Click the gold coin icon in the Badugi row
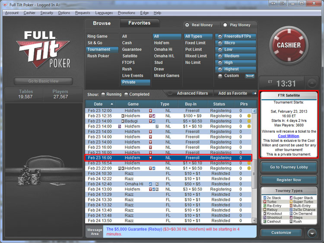324x243 pixels. pyautogui.click(x=249, y=121)
